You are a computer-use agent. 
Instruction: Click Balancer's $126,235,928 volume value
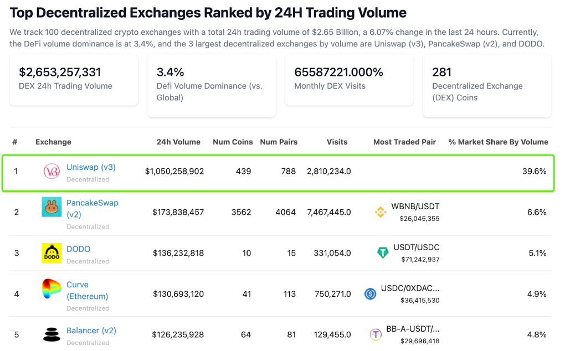click(178, 335)
